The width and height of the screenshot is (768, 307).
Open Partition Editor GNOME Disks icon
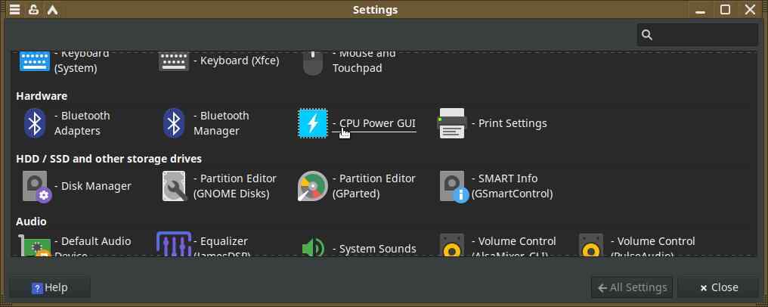[174, 186]
